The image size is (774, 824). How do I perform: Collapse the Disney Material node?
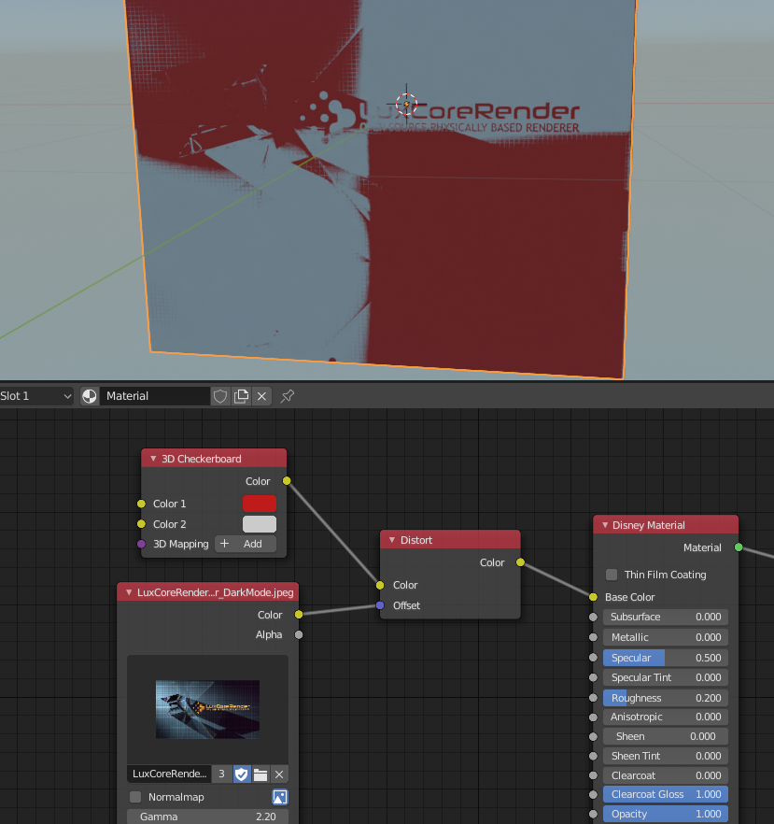pos(605,525)
